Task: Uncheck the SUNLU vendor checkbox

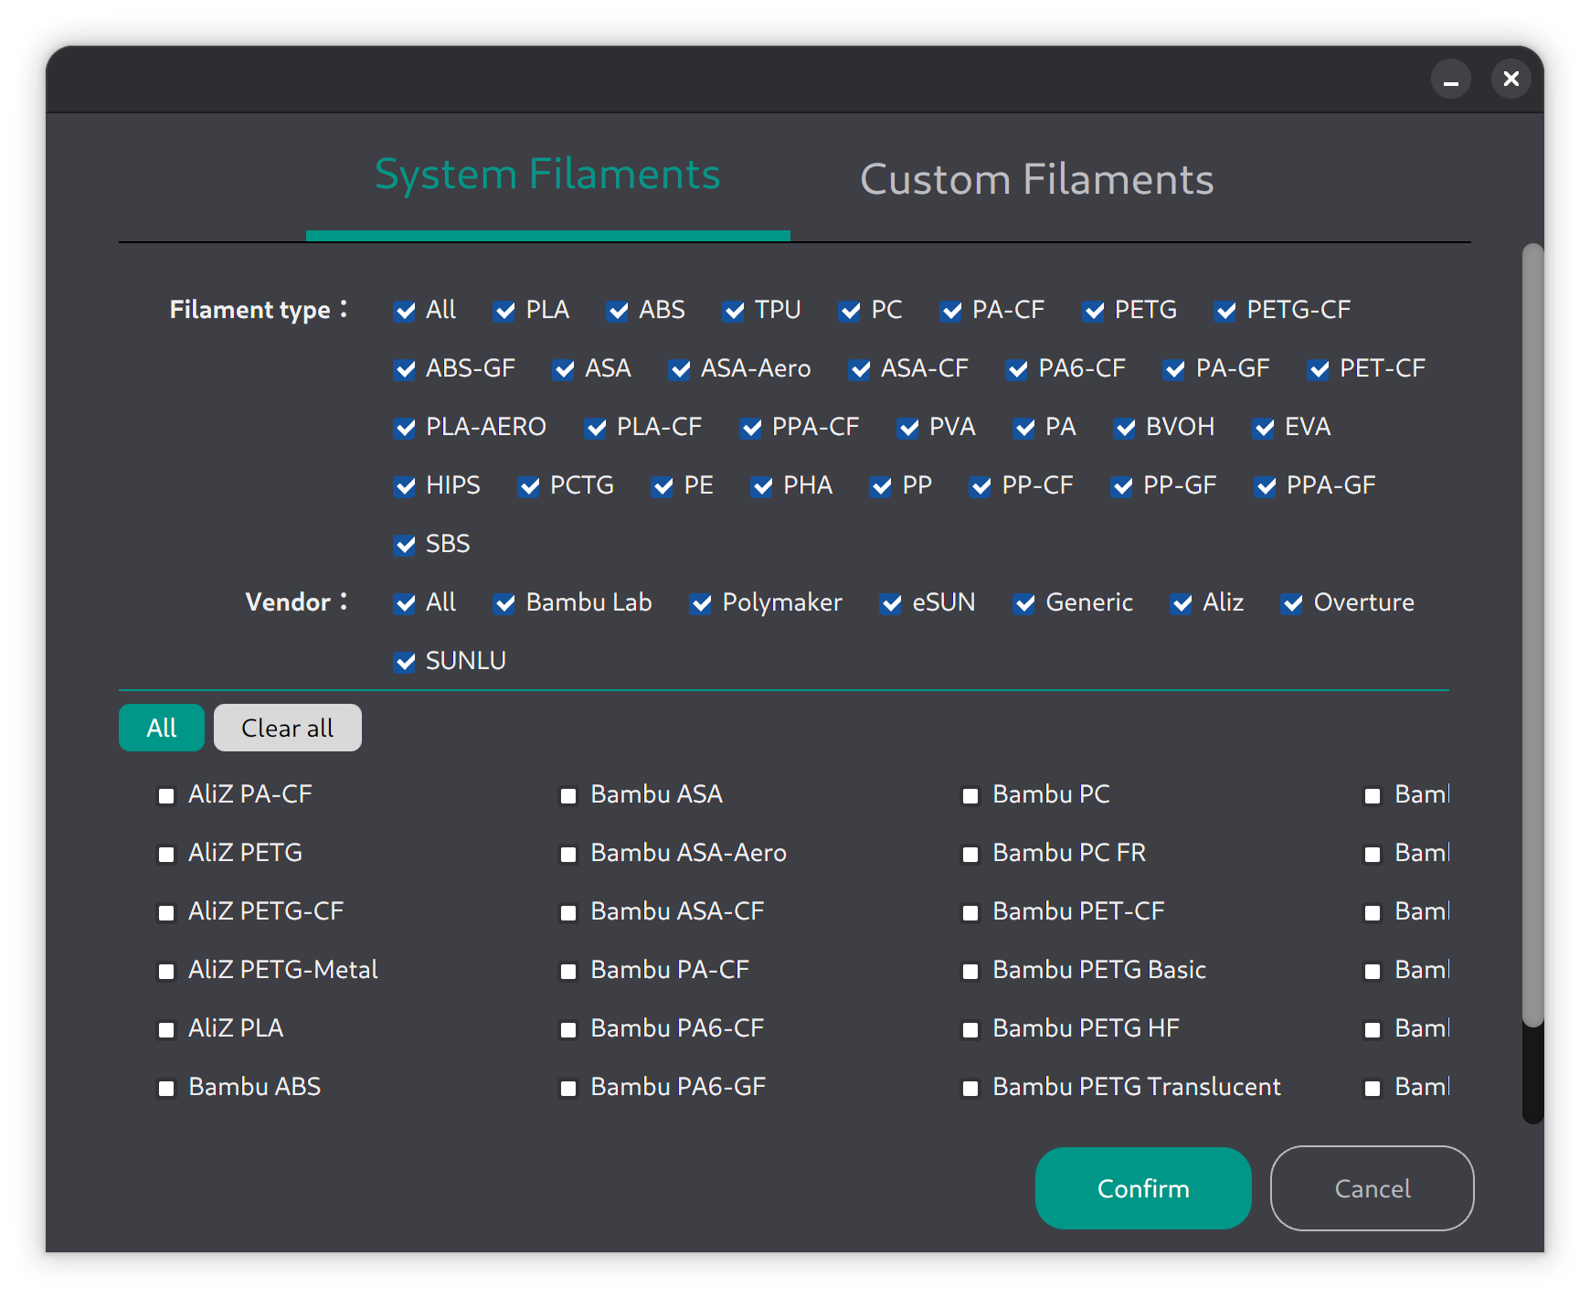Action: (406, 661)
